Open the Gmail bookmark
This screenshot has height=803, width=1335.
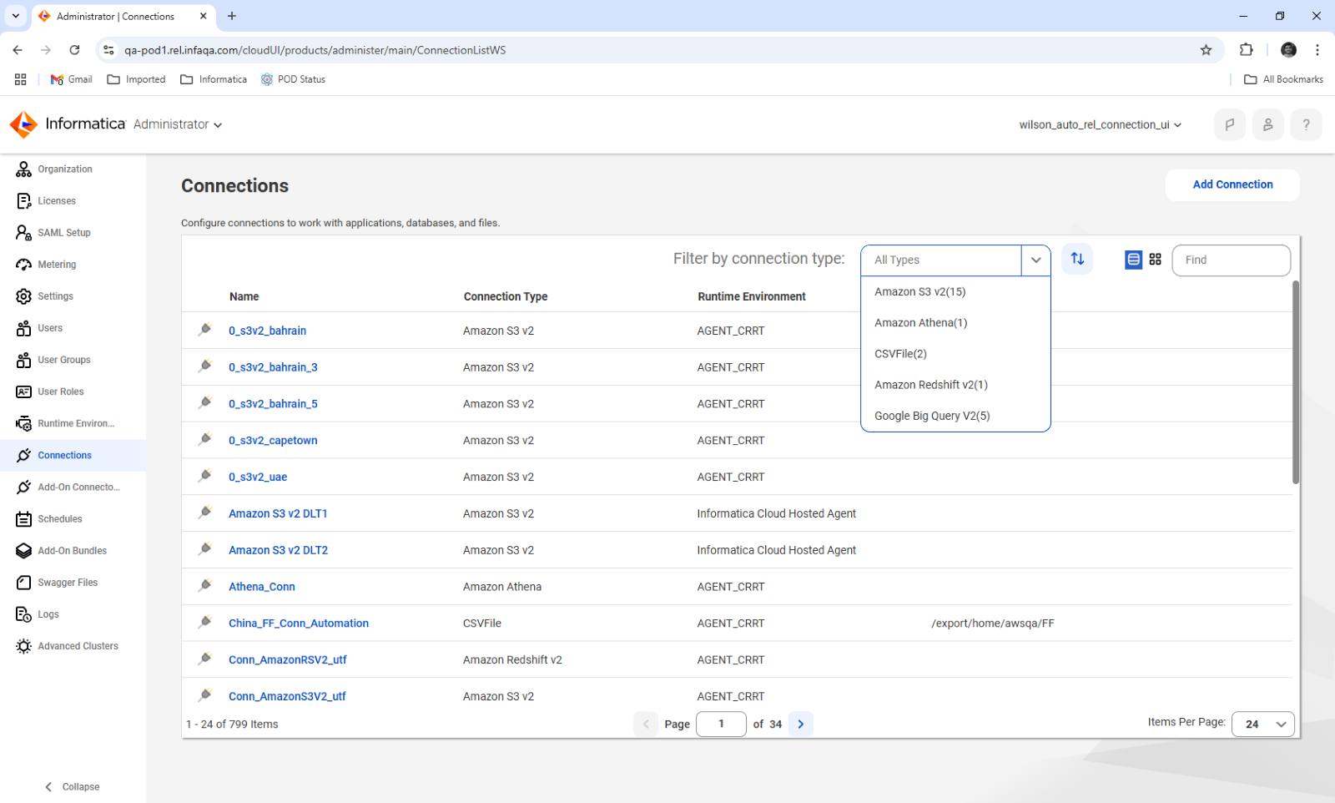[x=71, y=79]
